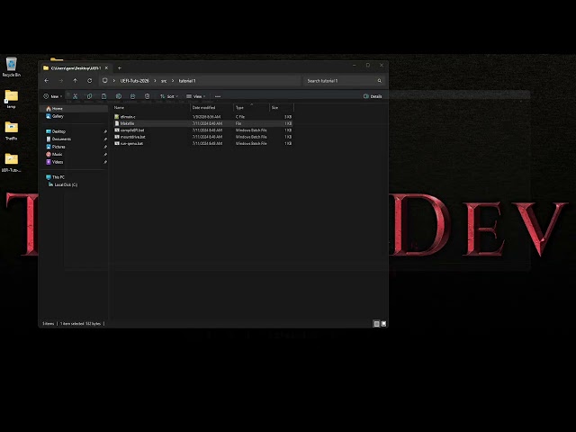This screenshot has height=432, width=576.
Task: Sort by the Size column header
Action: click(x=282, y=108)
